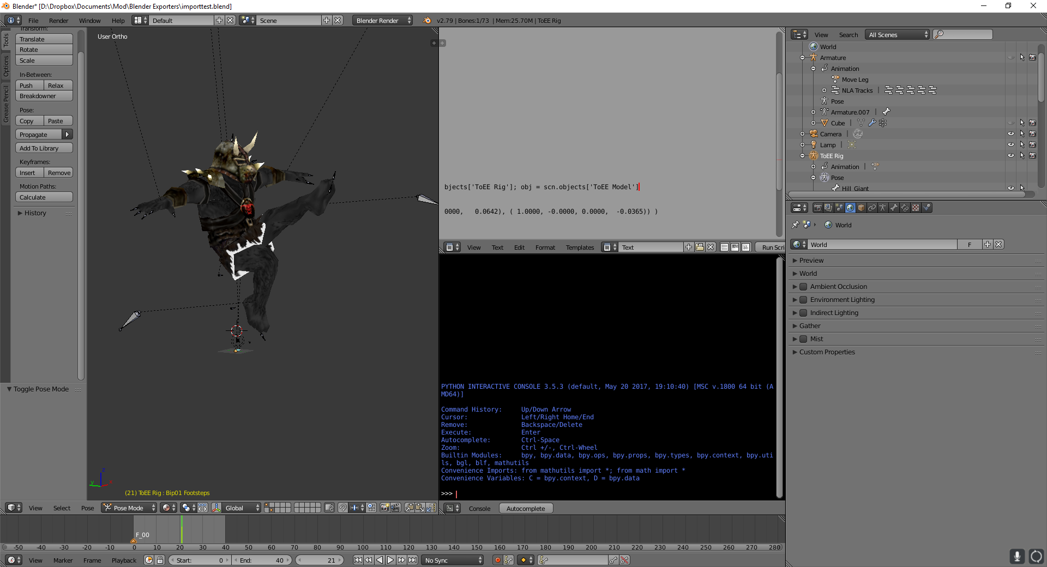The image size is (1047, 567).
Task: Jump to the last frame in timeline
Action: (x=413, y=560)
